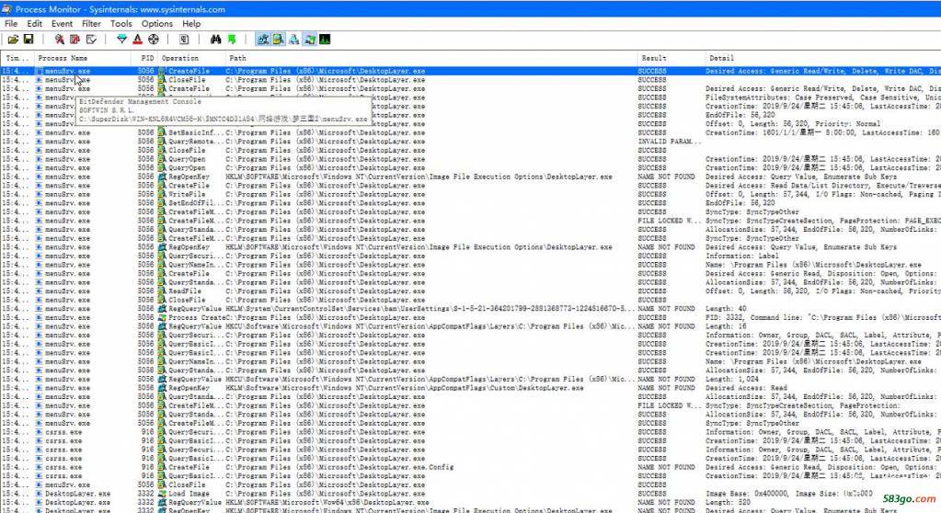Open the Filter menu
This screenshot has height=513, width=941.
91,23
